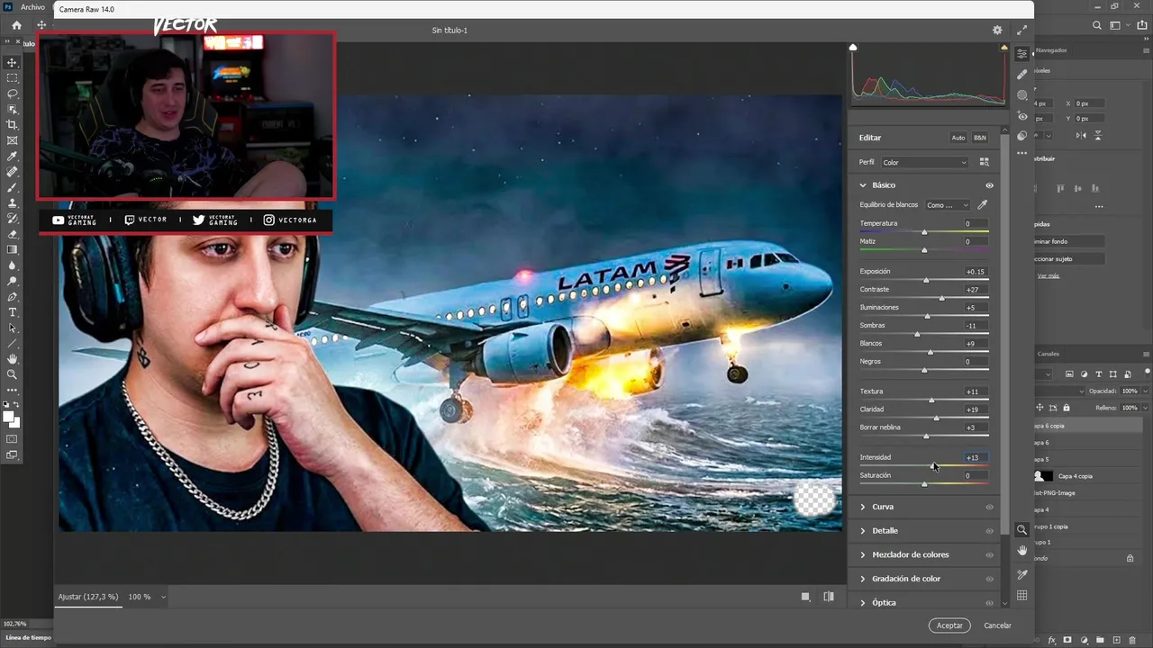Open Photoshop search magnifier icon
Image resolution: width=1153 pixels, height=648 pixels.
pos(1096,26)
